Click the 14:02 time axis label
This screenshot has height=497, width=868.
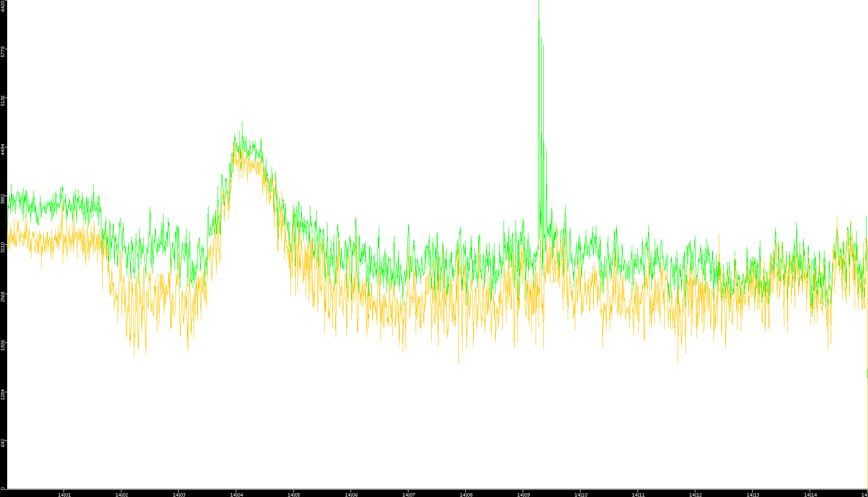(x=121, y=495)
